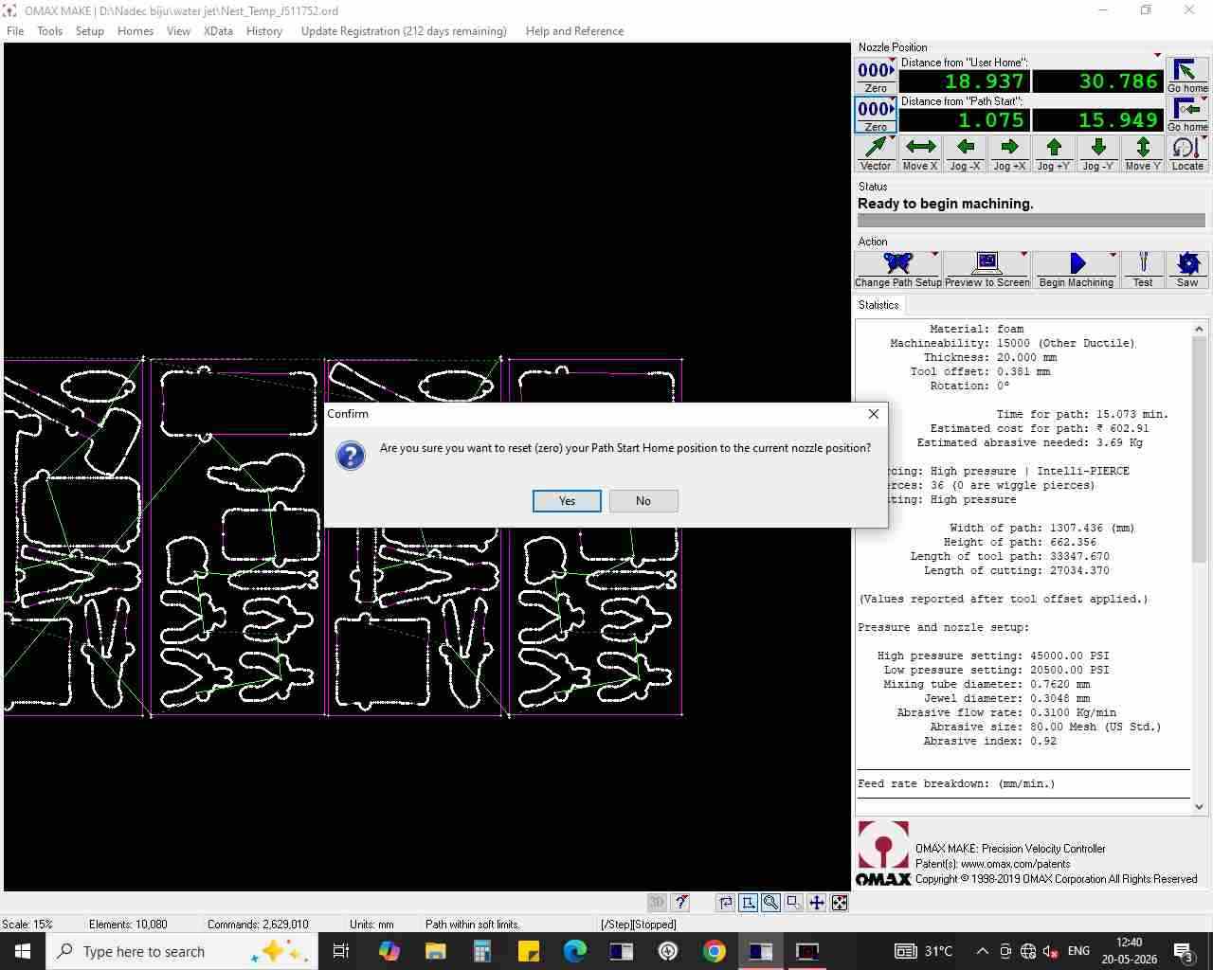Open the Preview to Screen dropdown arrow
1213x970 pixels.
pos(1024,254)
